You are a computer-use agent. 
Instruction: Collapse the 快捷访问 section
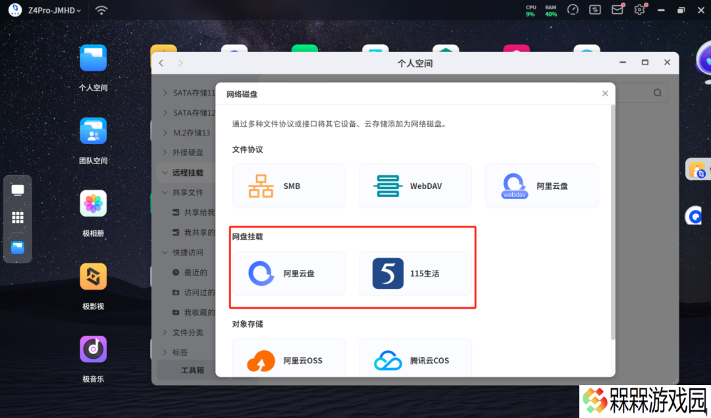165,253
